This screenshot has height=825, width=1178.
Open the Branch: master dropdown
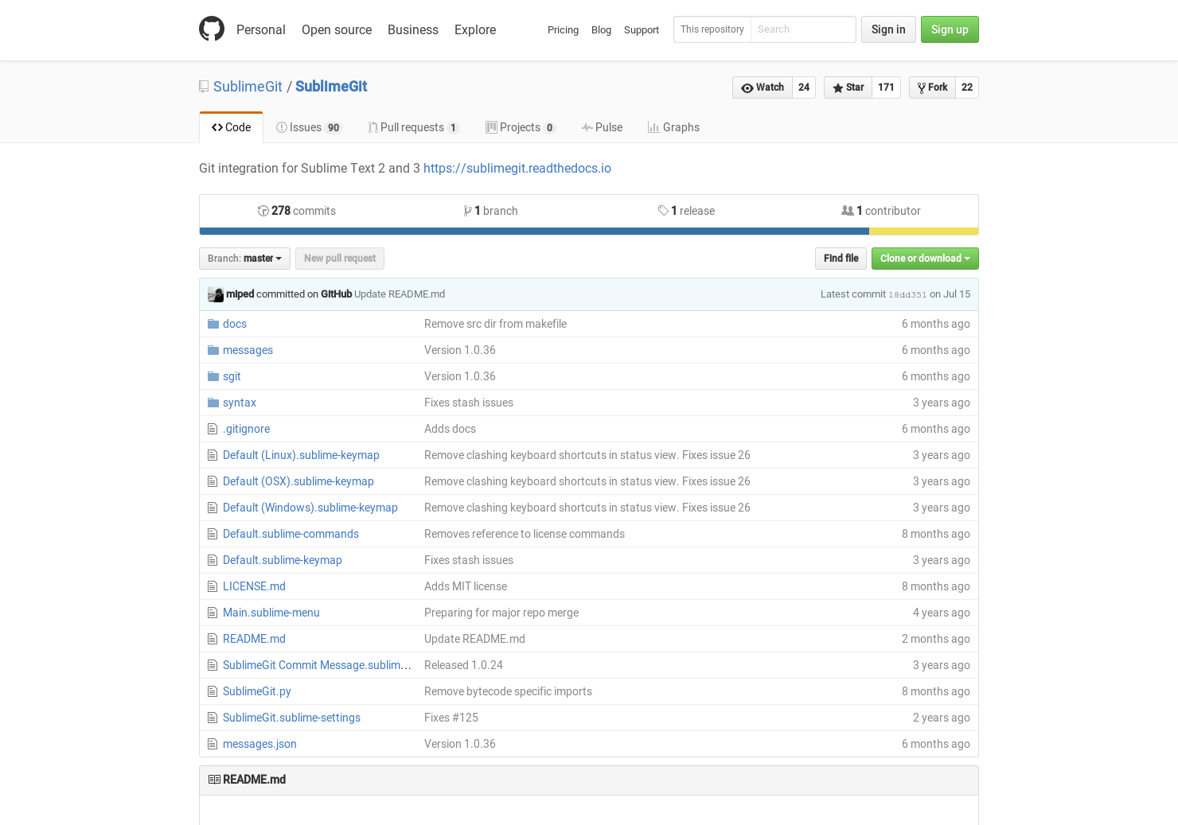[x=244, y=259]
